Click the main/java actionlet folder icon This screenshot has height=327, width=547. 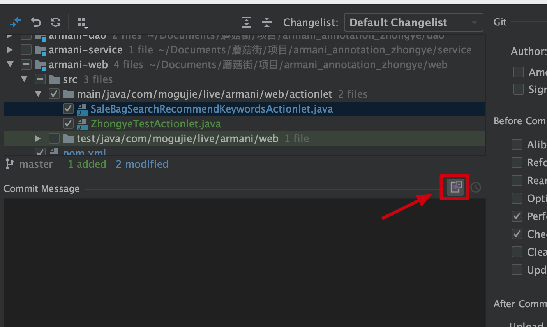[68, 94]
